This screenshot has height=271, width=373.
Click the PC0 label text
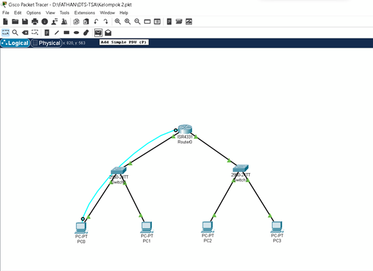point(81,241)
